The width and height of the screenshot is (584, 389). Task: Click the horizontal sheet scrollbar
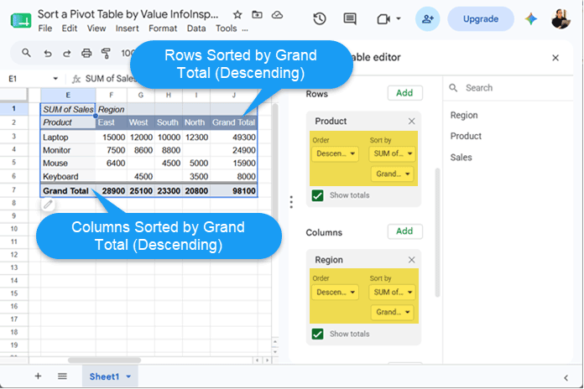click(104, 360)
